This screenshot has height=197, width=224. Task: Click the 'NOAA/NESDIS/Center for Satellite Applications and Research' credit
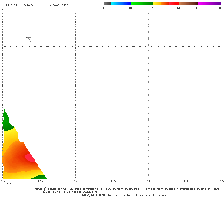125,195
